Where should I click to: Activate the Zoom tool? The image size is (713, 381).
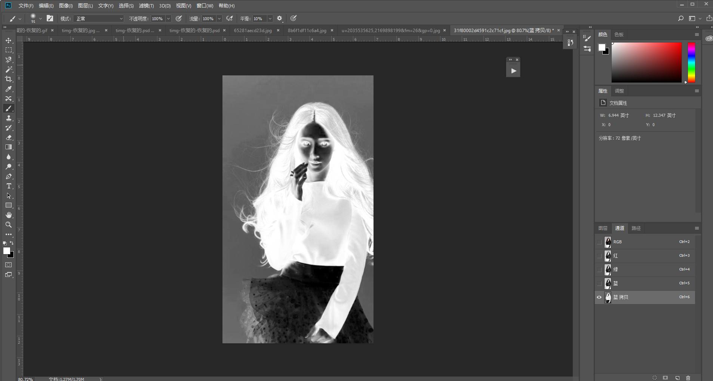(9, 225)
